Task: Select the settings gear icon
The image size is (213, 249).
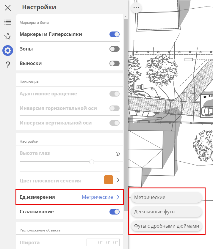Action: (8, 51)
